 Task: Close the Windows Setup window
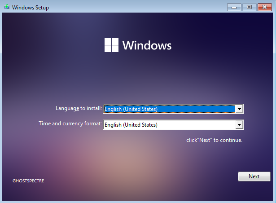pyautogui.click(x=265, y=7)
